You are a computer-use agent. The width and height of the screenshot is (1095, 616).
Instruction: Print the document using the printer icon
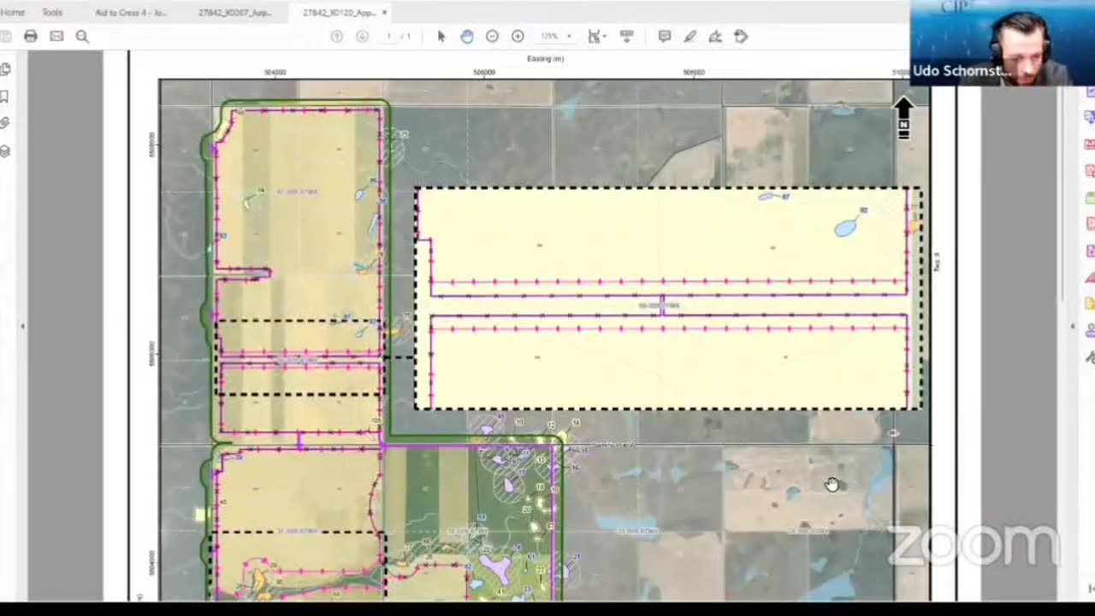click(x=31, y=36)
